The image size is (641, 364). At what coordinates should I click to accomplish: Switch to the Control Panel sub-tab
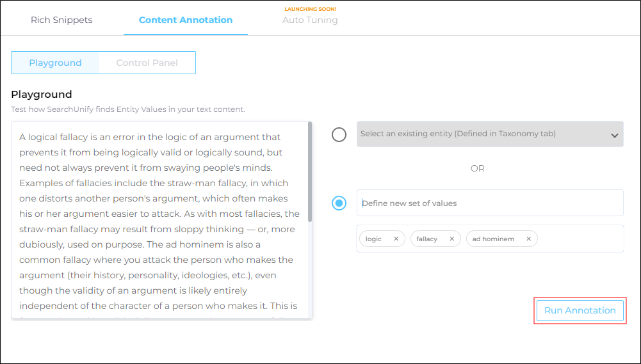[x=147, y=63]
